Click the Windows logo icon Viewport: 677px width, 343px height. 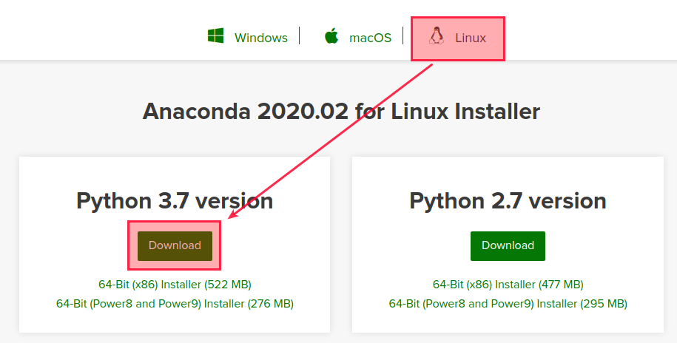(215, 35)
